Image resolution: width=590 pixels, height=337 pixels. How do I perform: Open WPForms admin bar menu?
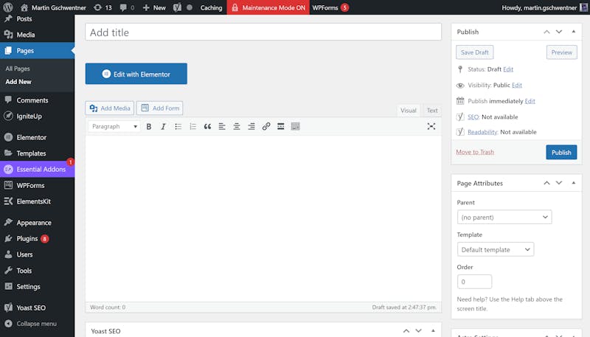click(330, 7)
